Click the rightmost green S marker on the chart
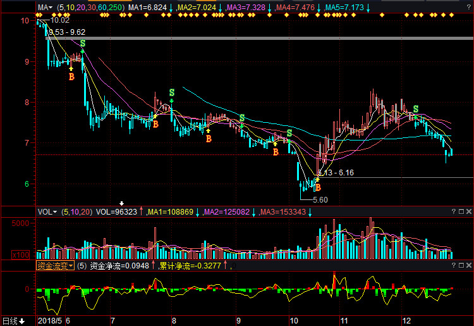The height and width of the screenshot is (326, 474). (x=415, y=109)
